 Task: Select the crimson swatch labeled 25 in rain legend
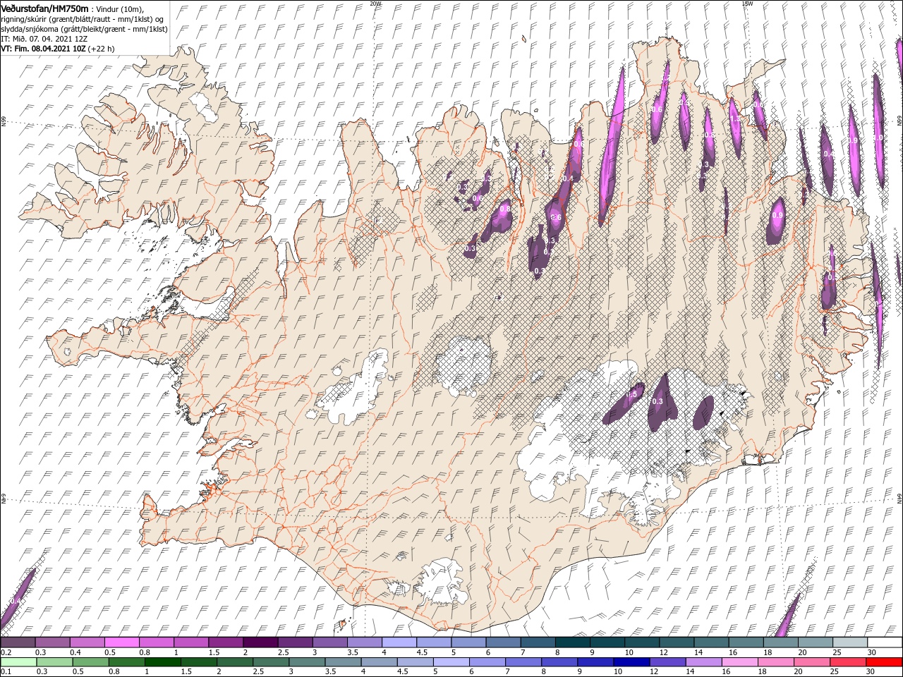tap(847, 661)
